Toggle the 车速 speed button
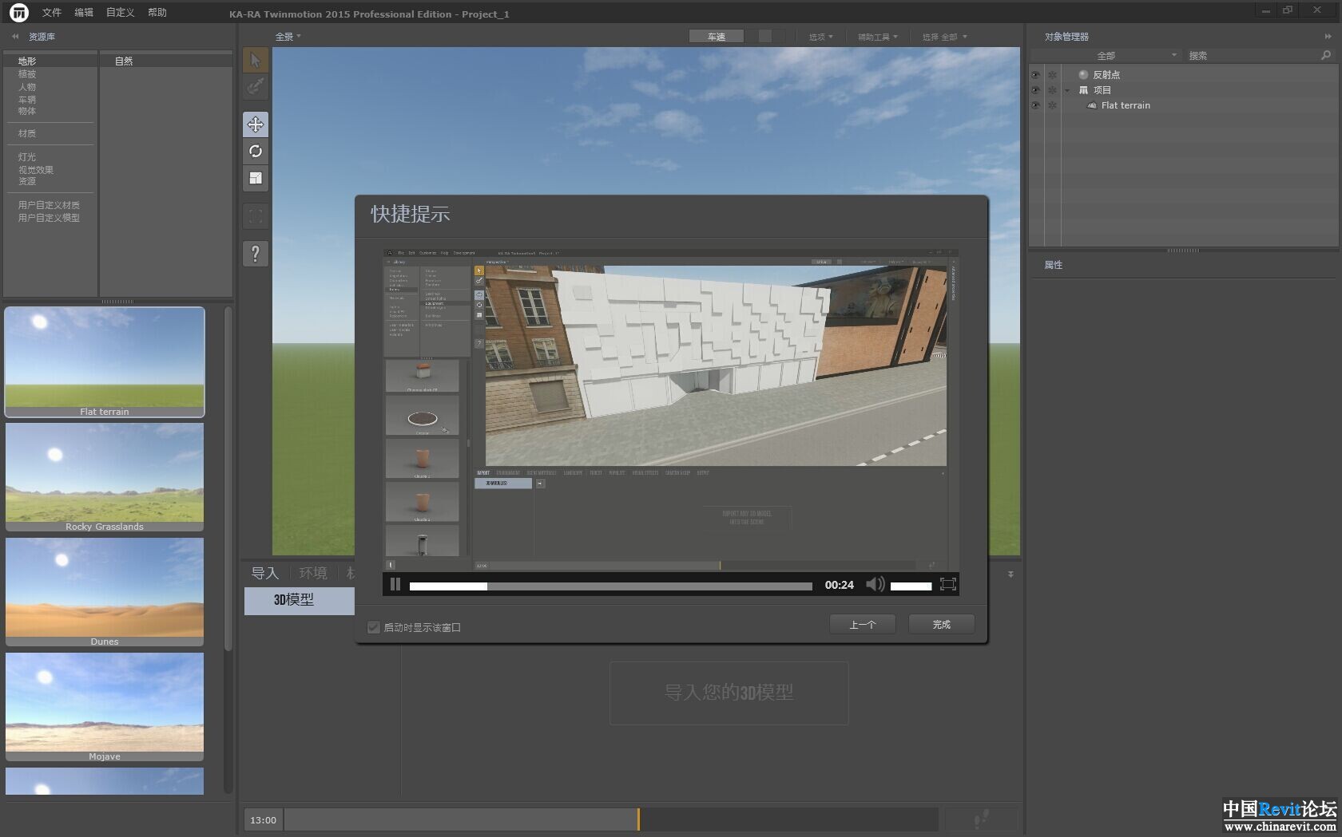Image resolution: width=1342 pixels, height=837 pixels. pos(716,37)
